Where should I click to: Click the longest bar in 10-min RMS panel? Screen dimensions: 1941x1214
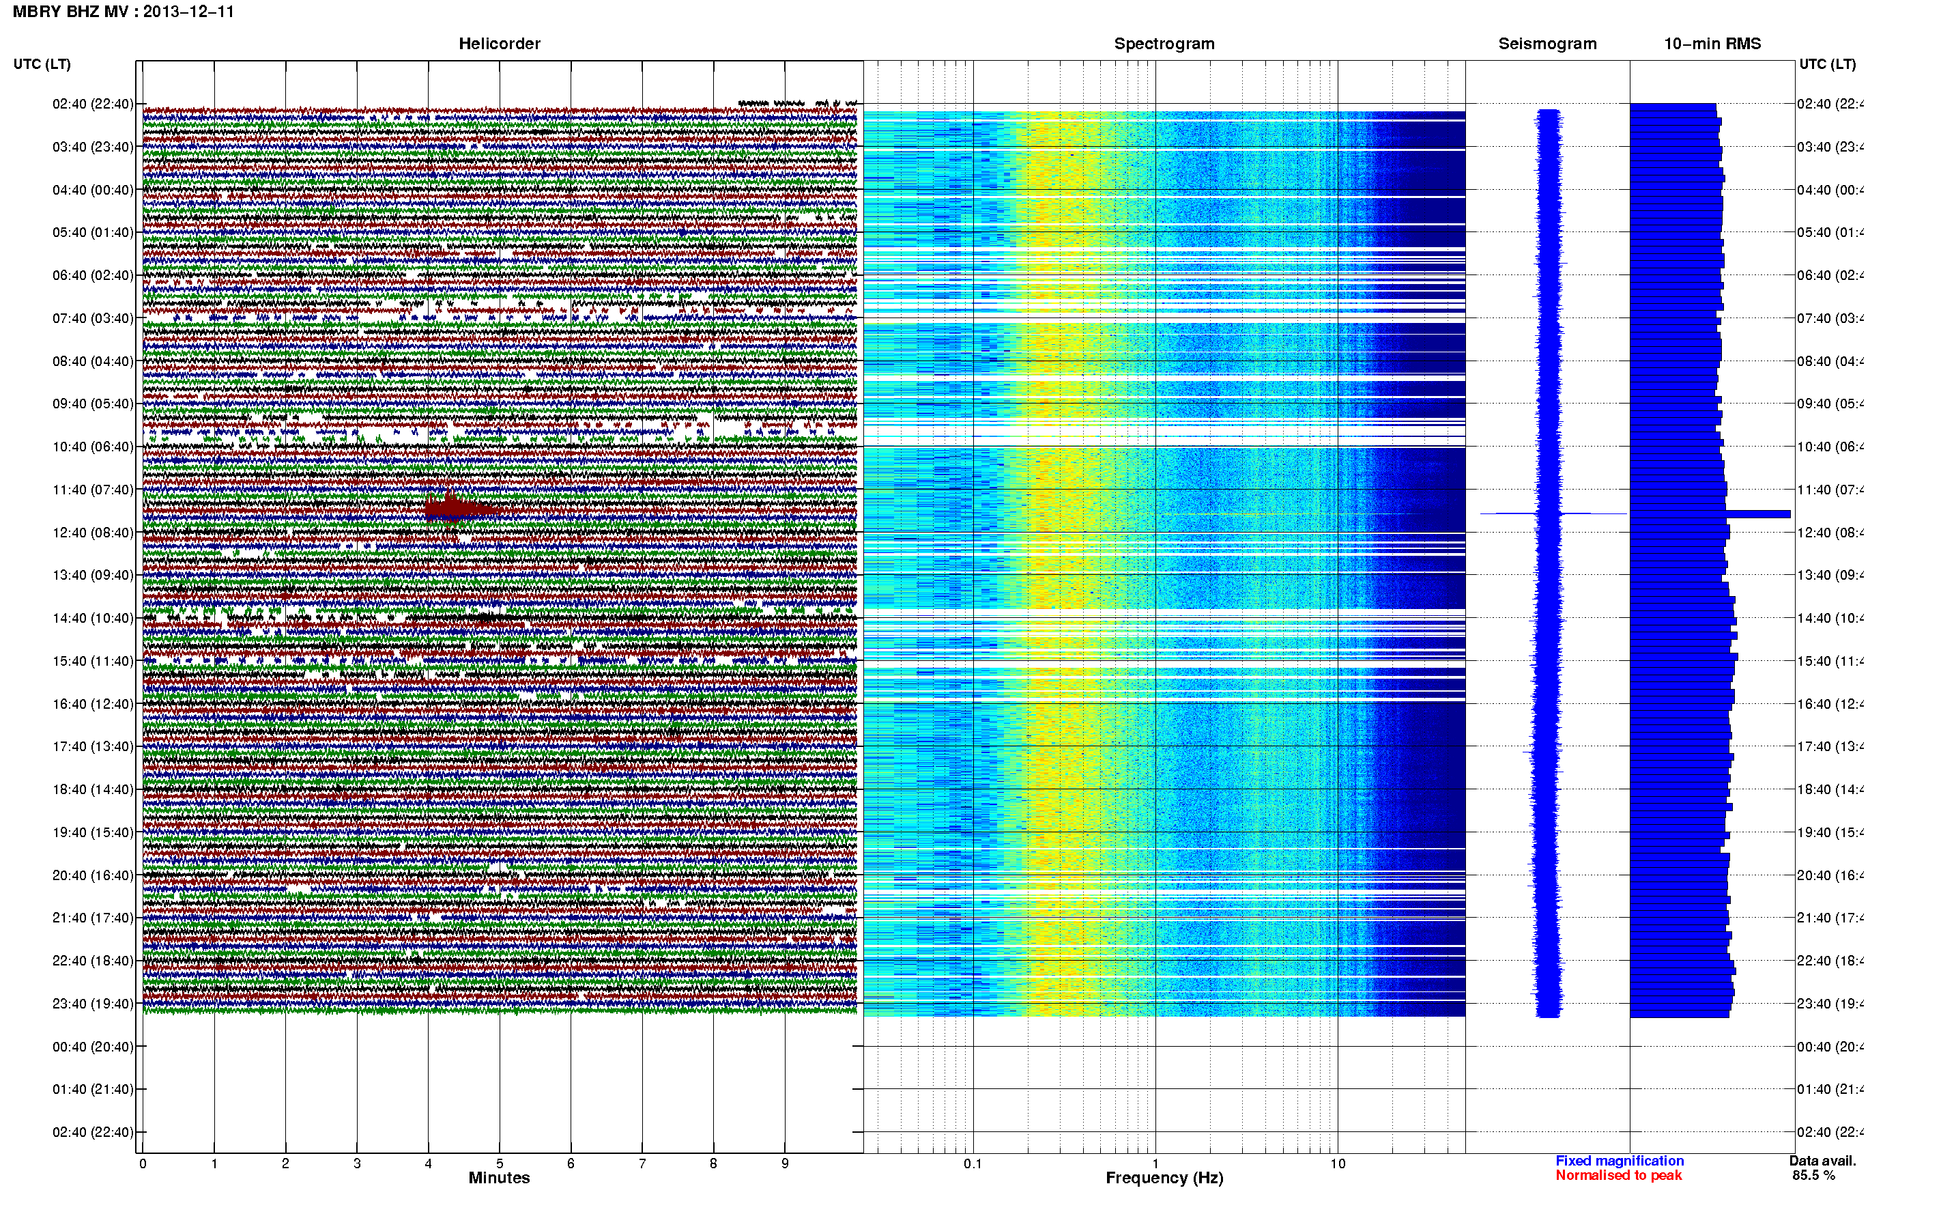tap(1710, 514)
